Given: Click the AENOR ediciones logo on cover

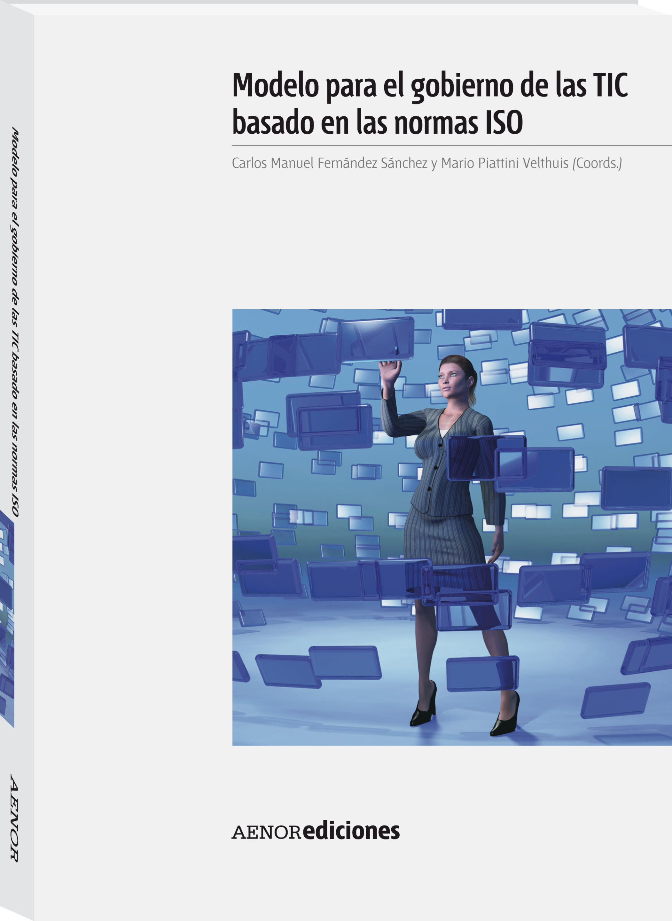Looking at the screenshot, I should (x=316, y=831).
